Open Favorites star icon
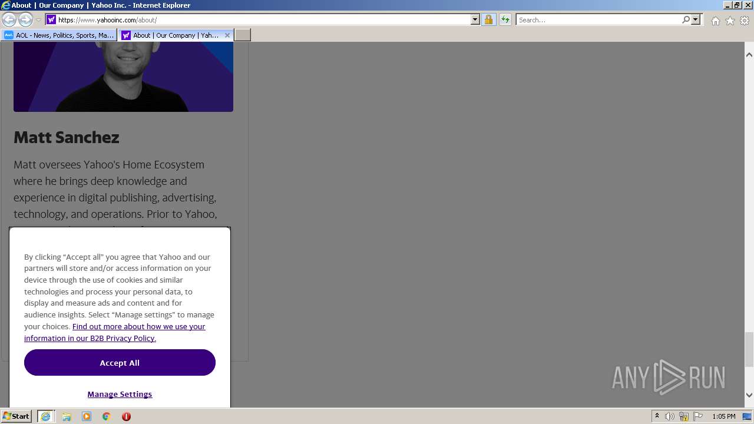754x424 pixels. (x=730, y=21)
